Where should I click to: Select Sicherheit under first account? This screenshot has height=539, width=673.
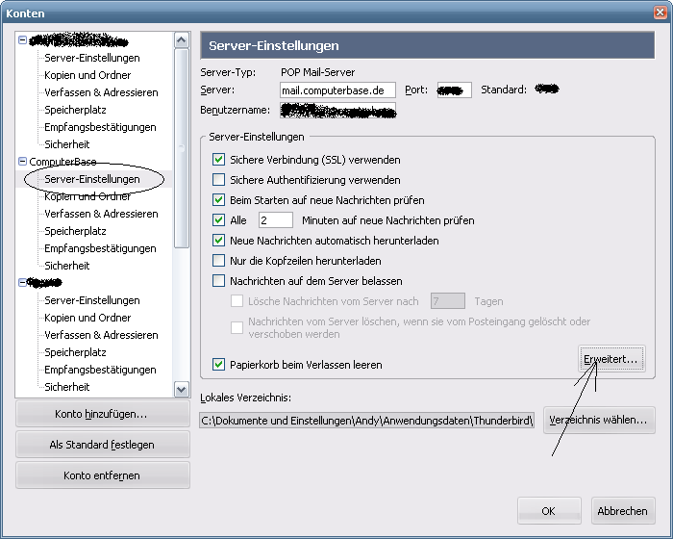67,144
